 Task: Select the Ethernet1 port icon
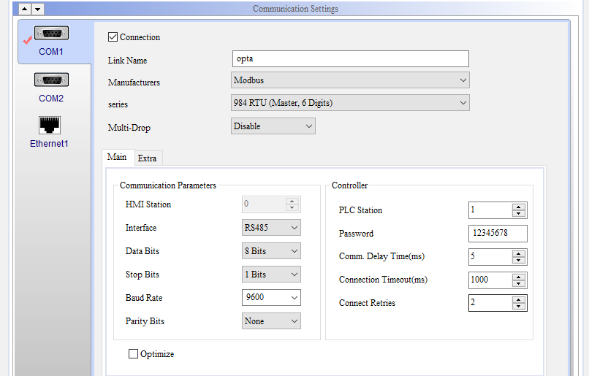pos(50,126)
